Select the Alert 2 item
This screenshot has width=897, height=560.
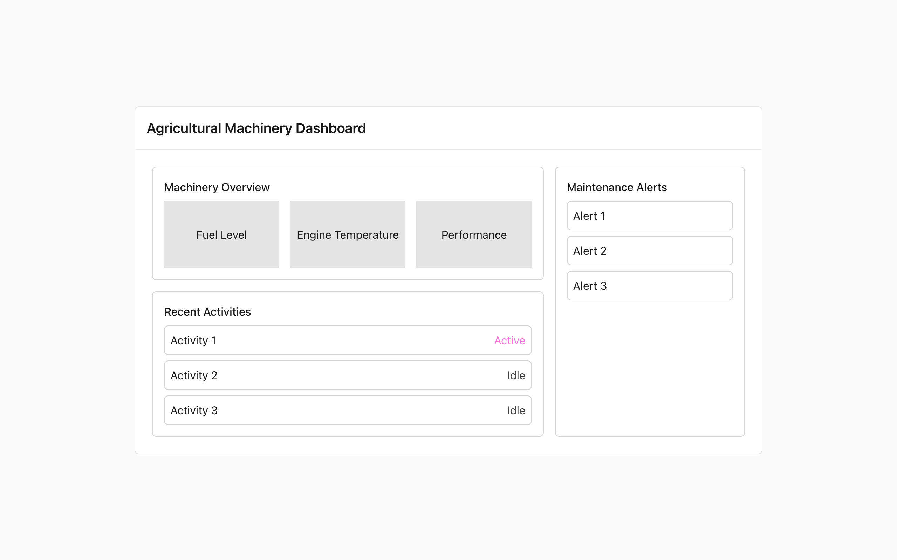649,251
